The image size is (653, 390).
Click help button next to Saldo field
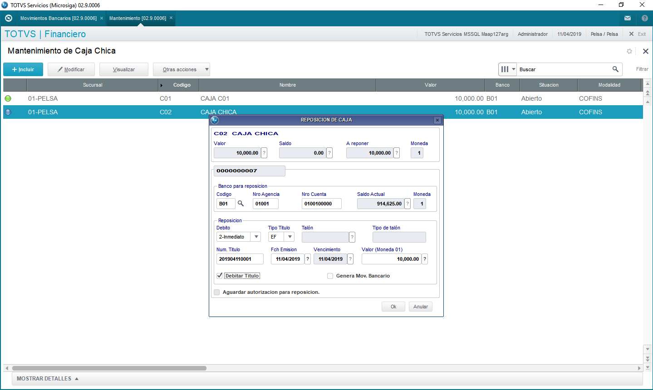point(329,153)
